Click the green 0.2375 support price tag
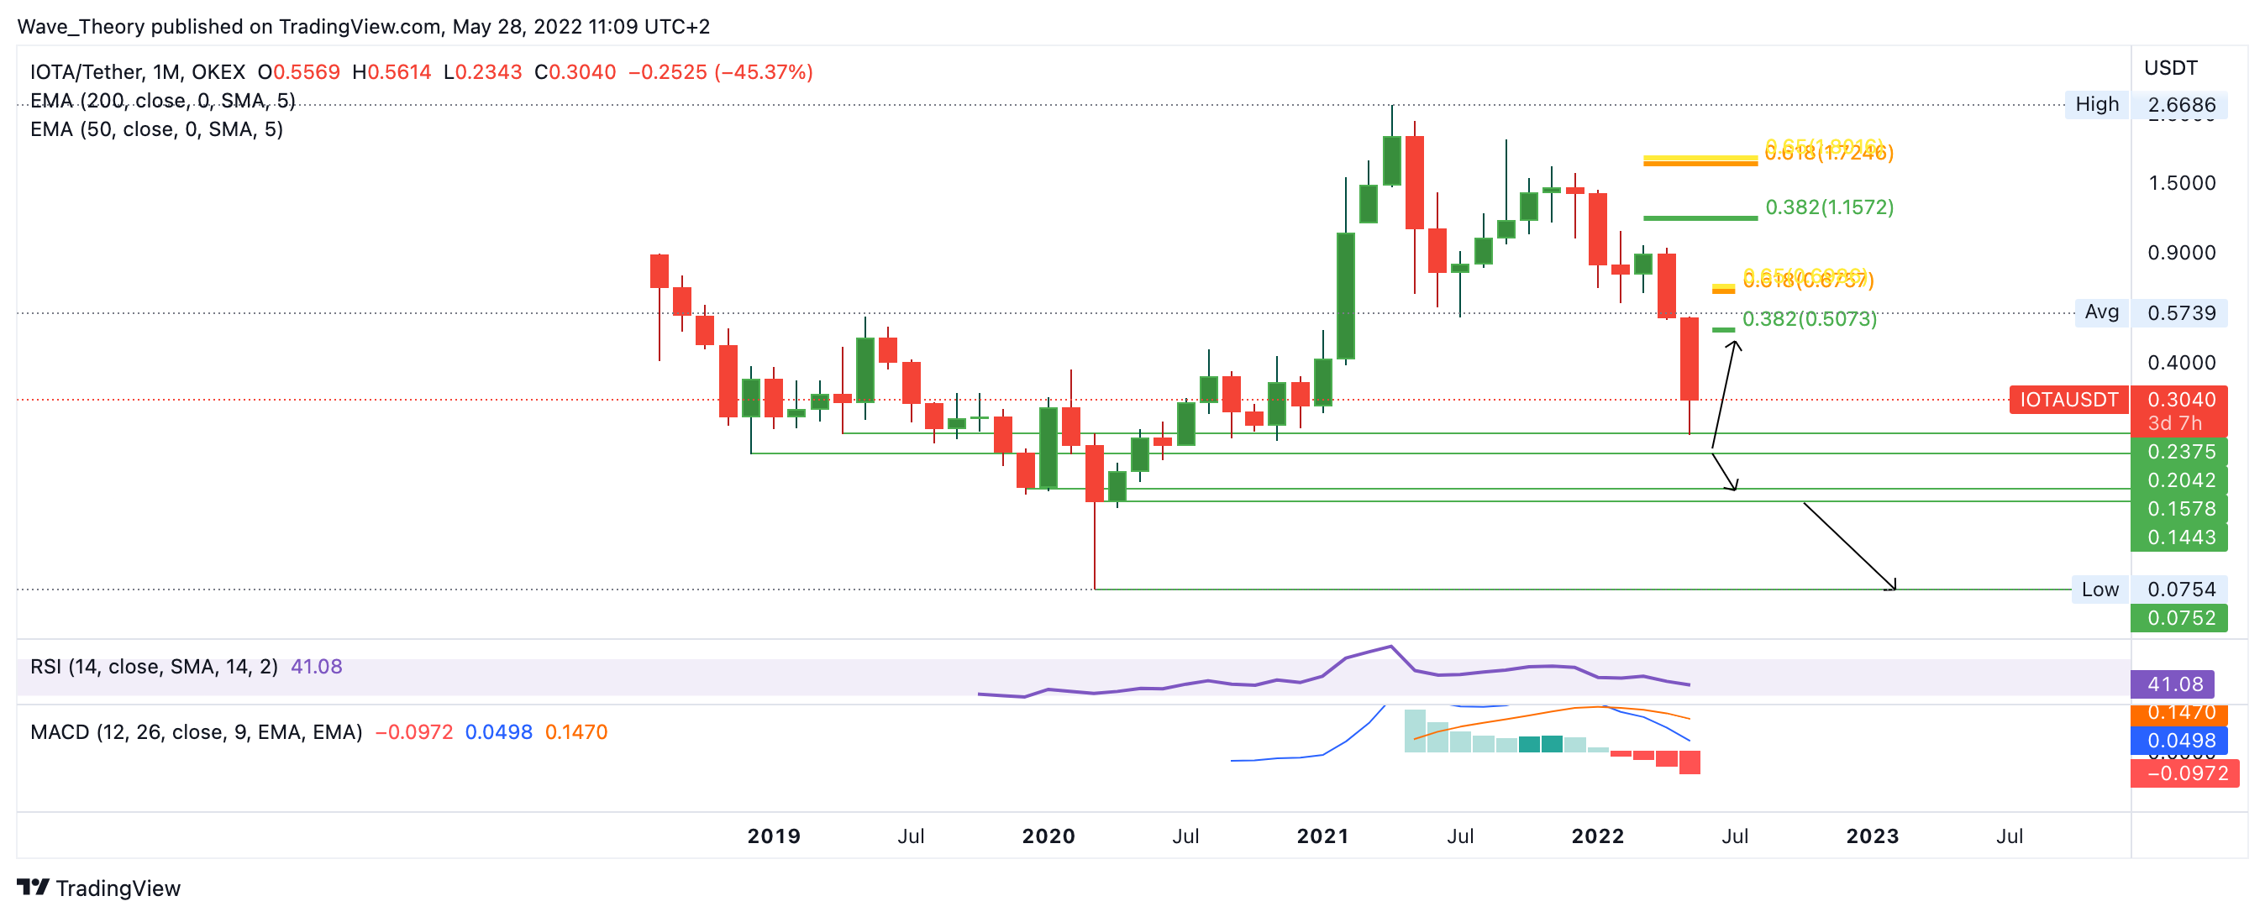Viewport: 2265px width, 917px height. click(2178, 452)
